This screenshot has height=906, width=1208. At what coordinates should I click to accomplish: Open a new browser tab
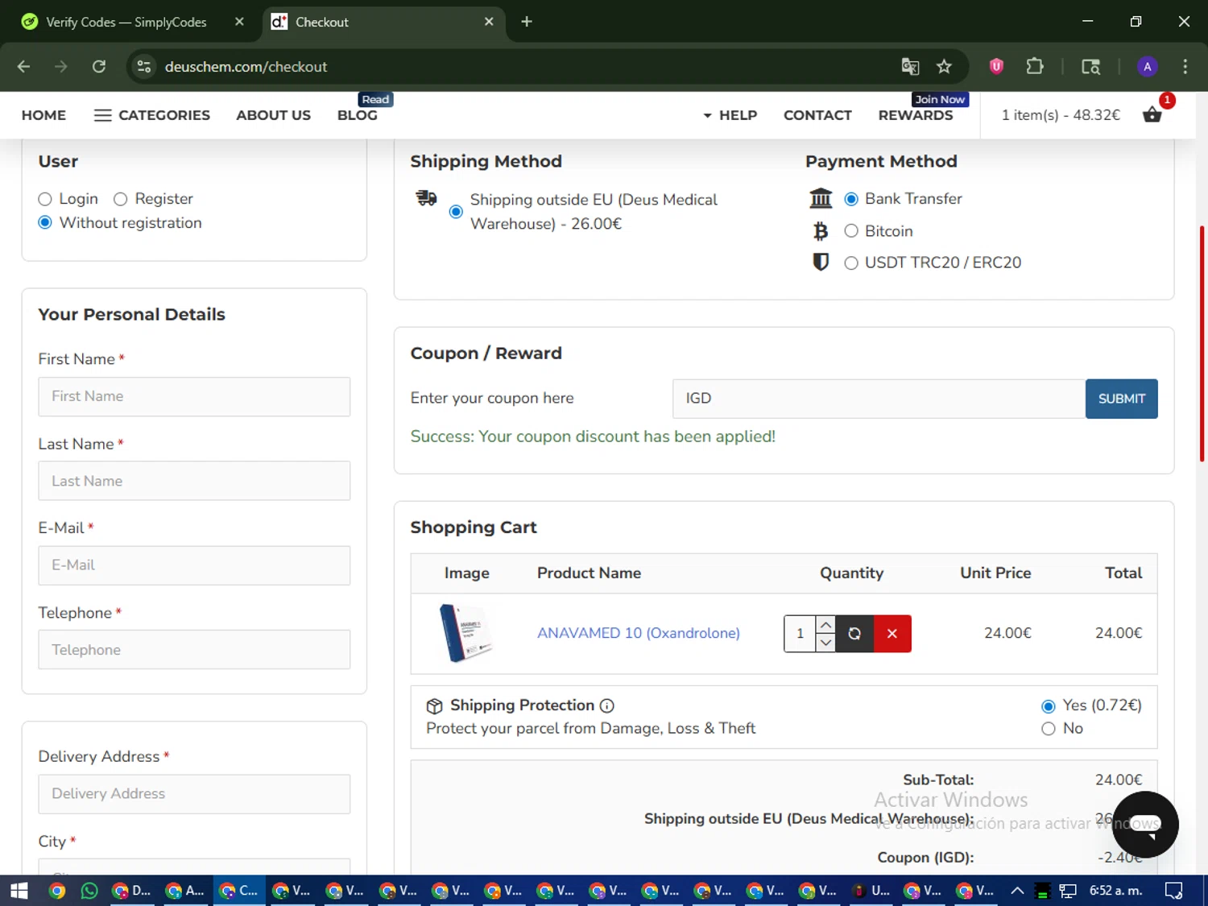coord(527,22)
